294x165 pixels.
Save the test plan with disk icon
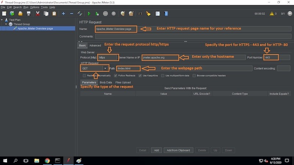29,14
